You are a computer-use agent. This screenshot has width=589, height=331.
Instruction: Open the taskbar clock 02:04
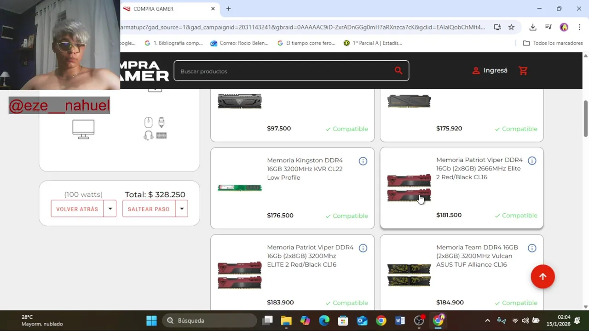[x=558, y=320]
